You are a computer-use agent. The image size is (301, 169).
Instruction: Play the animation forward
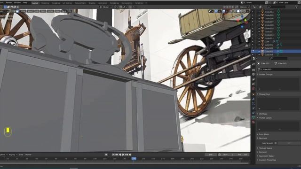coord(123,154)
